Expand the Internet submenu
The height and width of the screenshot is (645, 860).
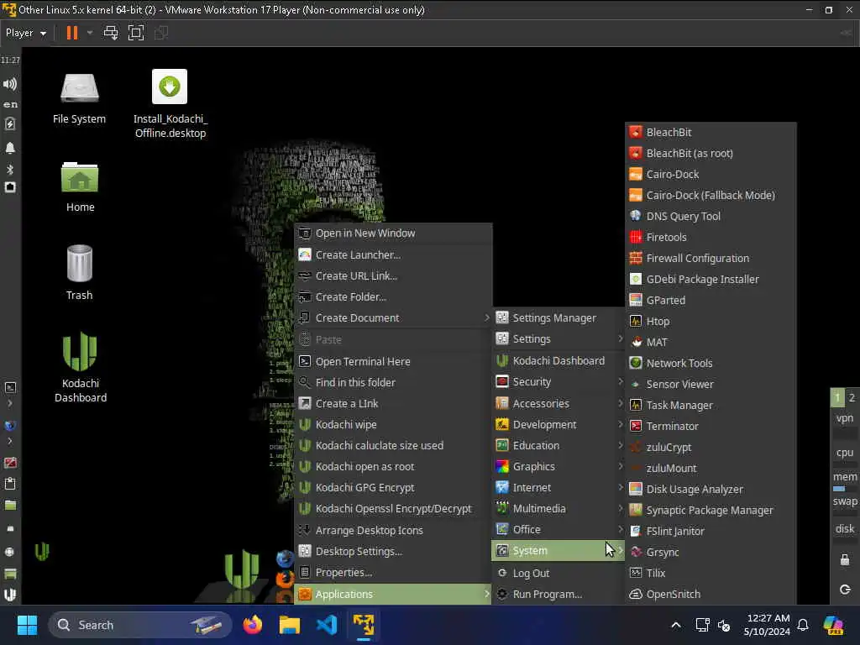point(558,488)
